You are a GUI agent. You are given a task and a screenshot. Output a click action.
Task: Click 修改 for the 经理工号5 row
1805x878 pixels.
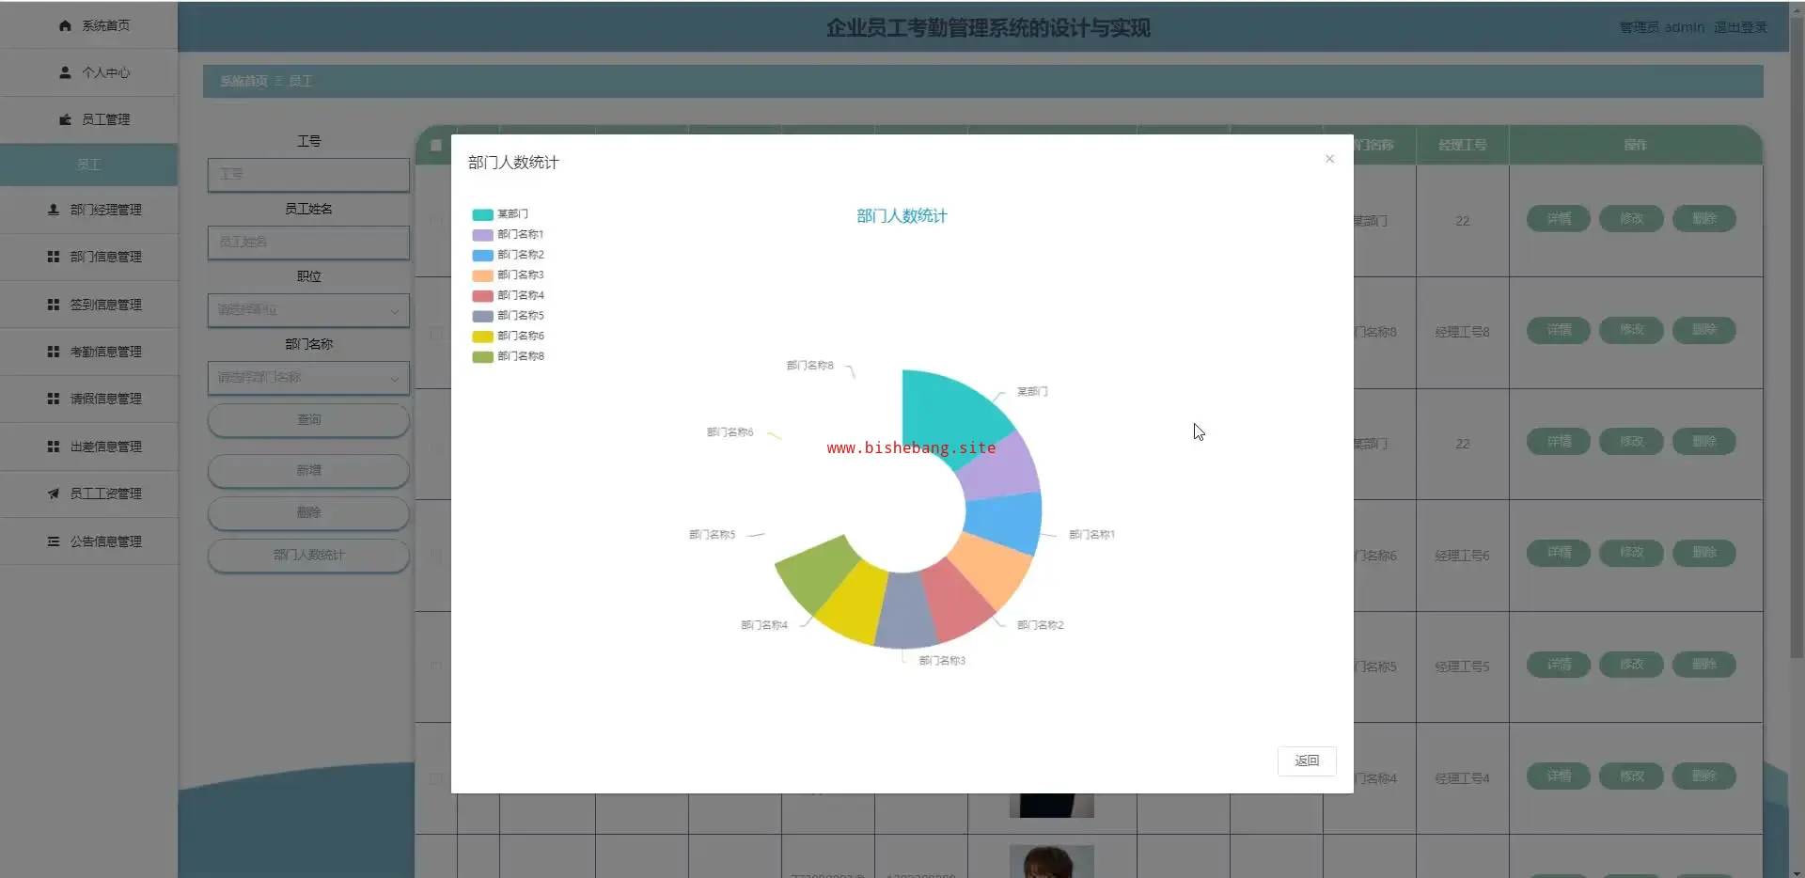coord(1631,665)
